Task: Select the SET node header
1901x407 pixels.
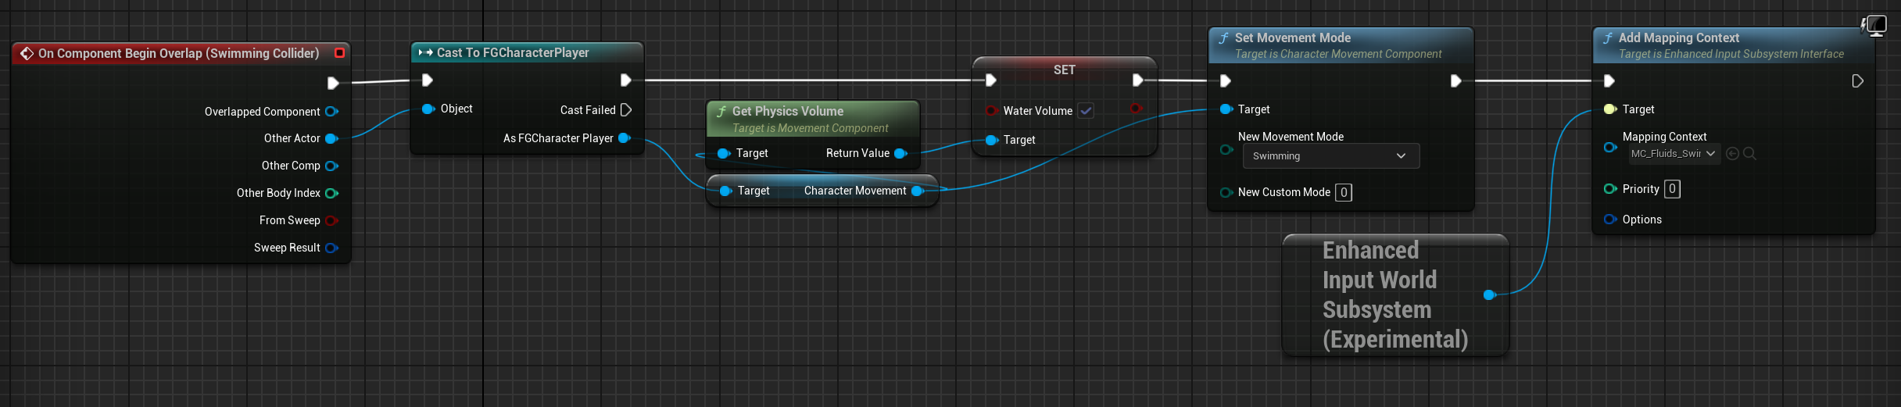Action: 1065,70
